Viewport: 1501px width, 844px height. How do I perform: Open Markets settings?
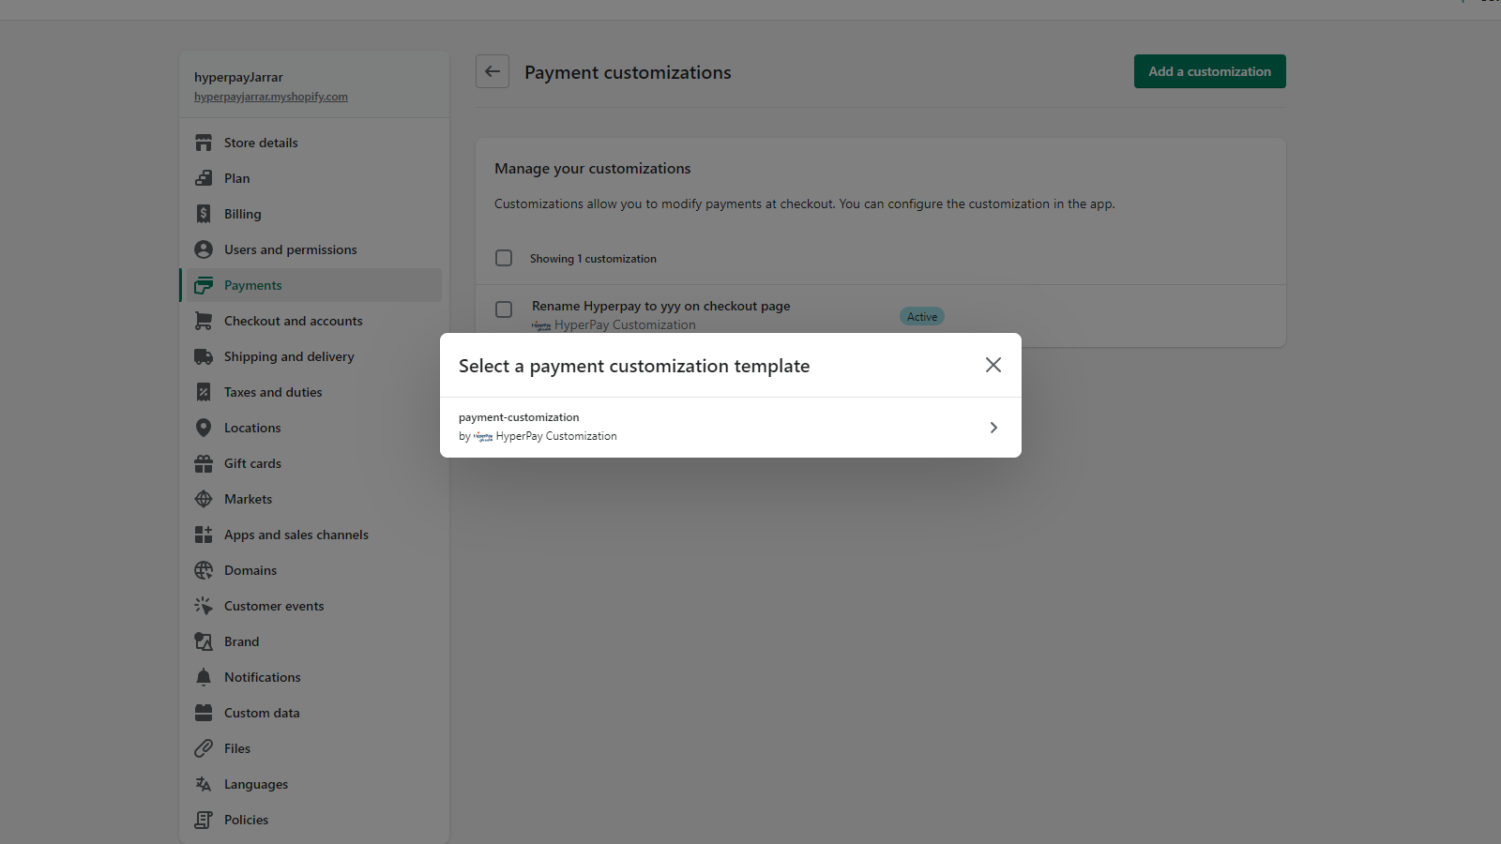click(x=314, y=499)
